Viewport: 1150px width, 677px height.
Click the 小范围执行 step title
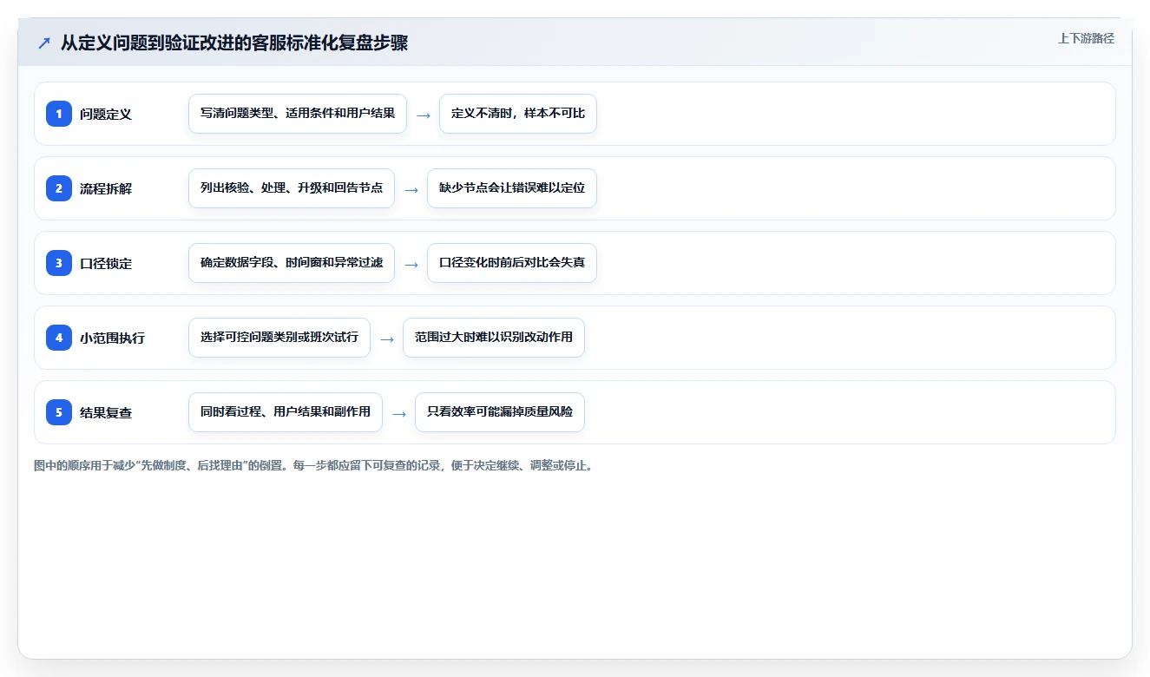coord(112,338)
